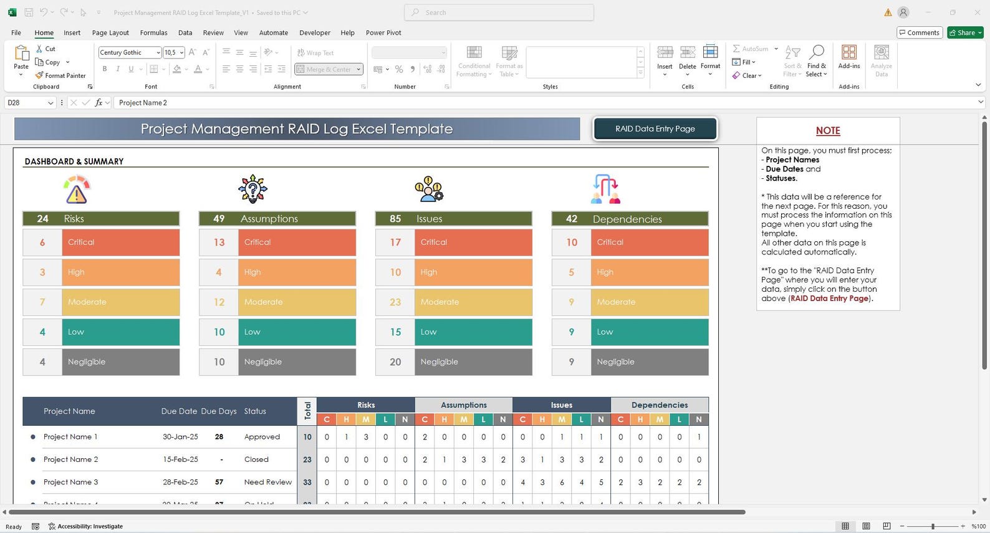
Task: Open the Clear options button
Action: coord(747,75)
